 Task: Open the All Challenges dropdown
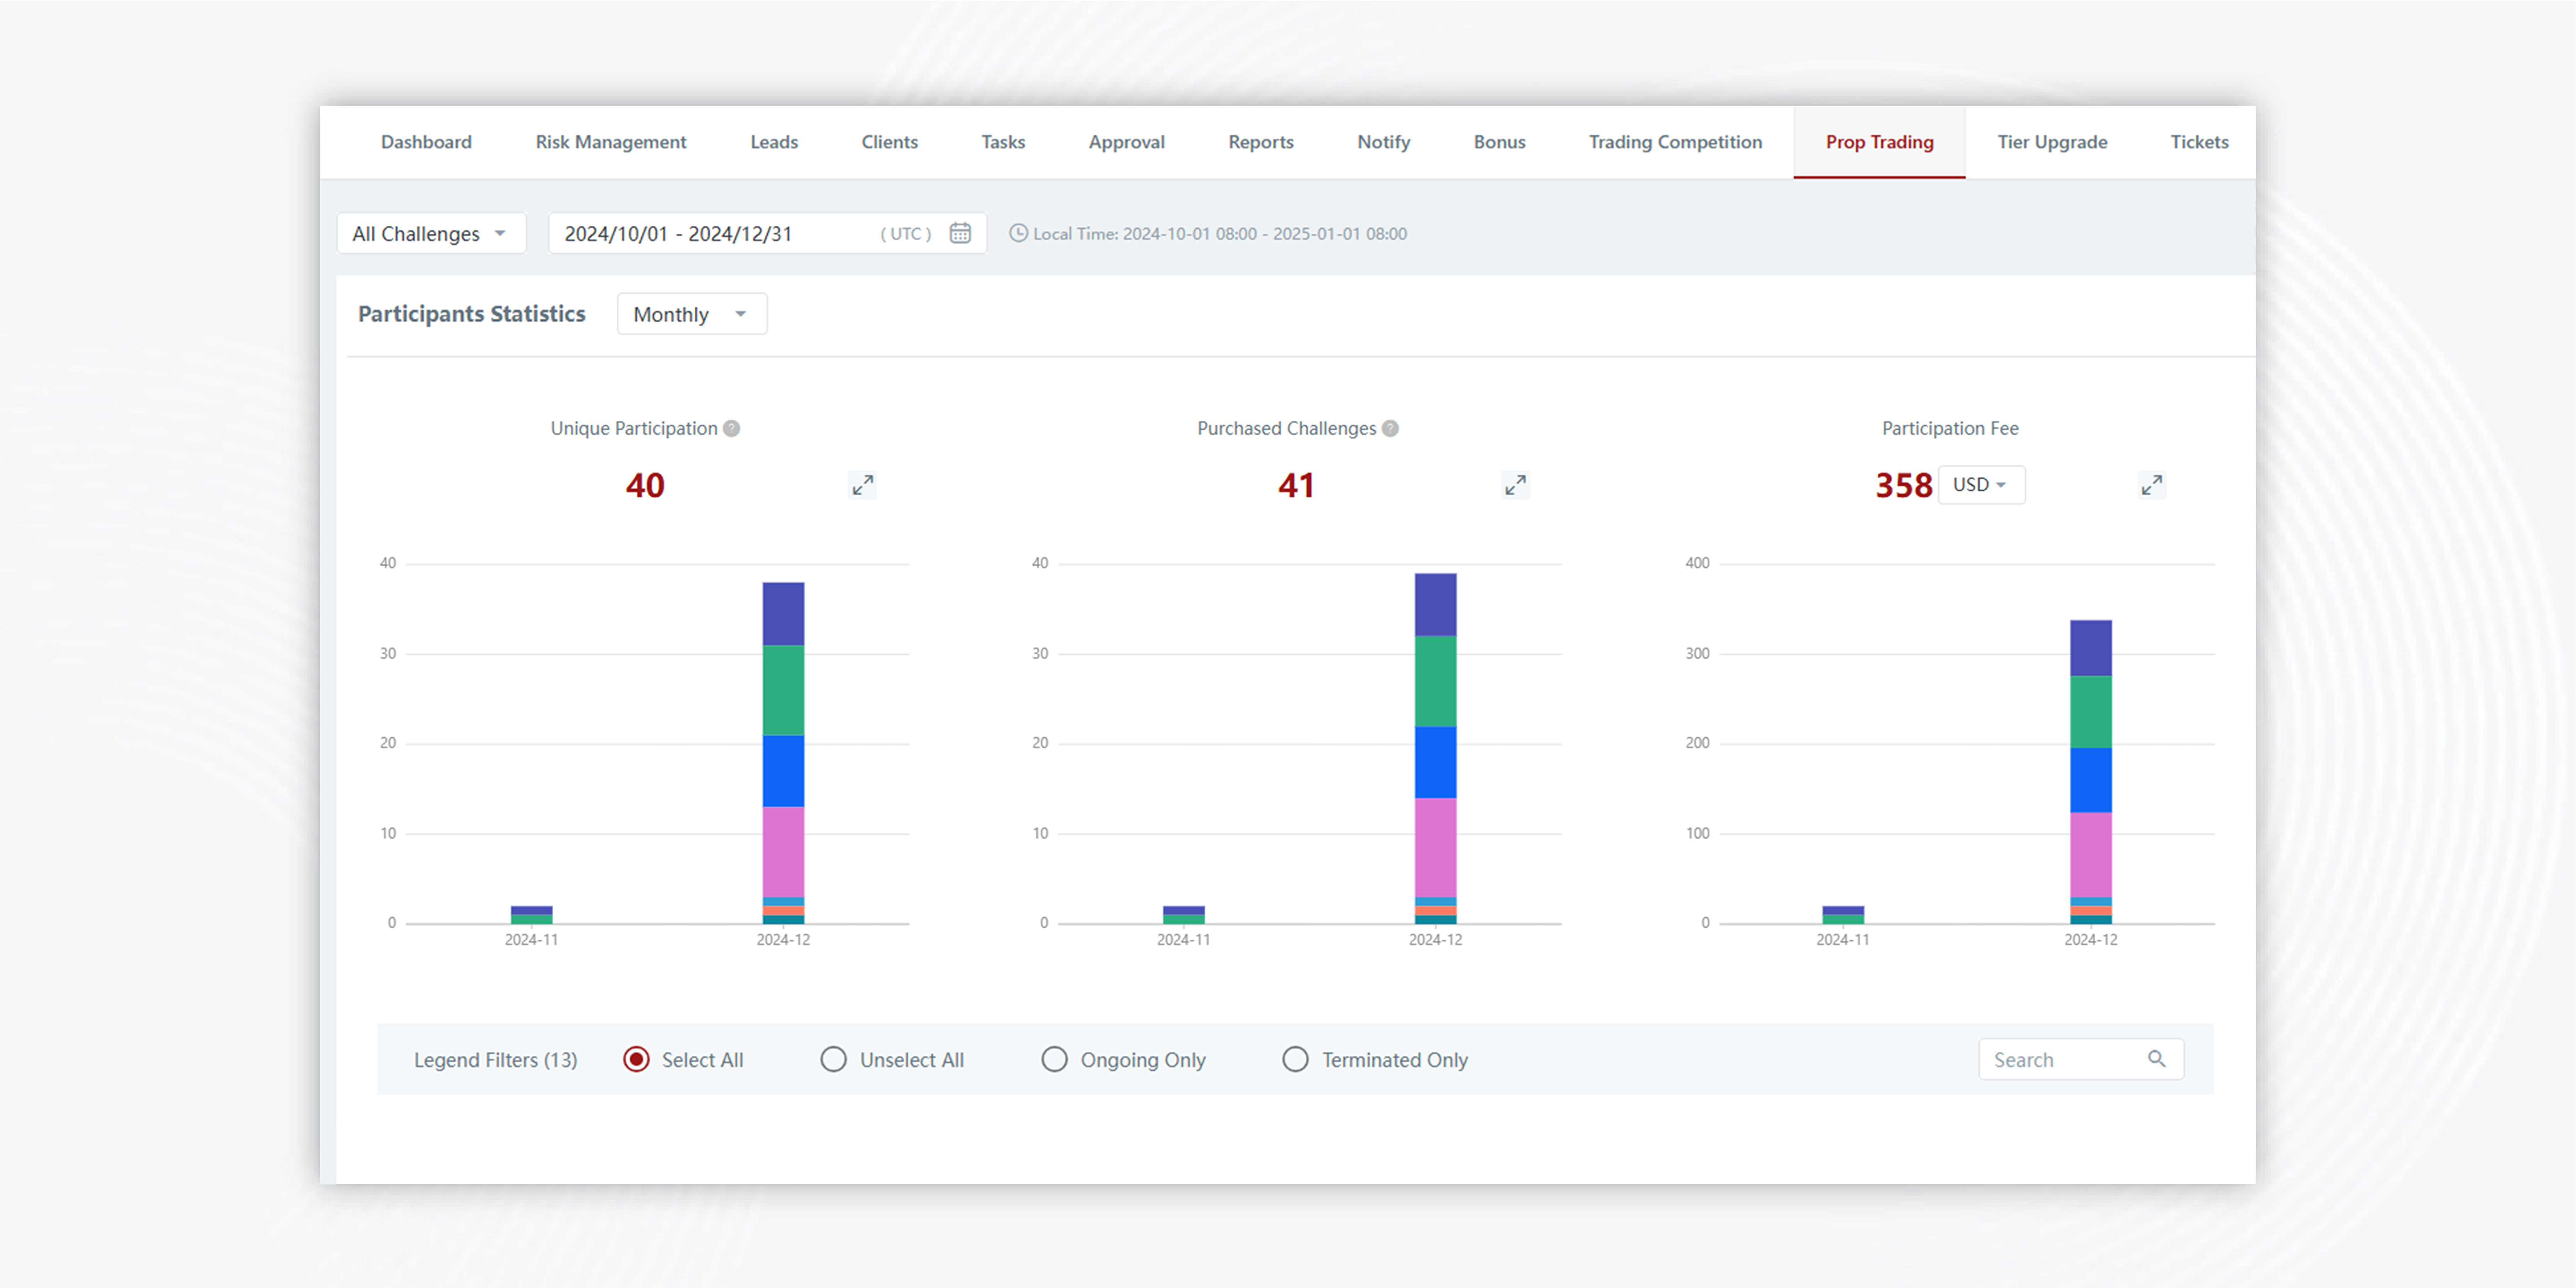coord(431,233)
